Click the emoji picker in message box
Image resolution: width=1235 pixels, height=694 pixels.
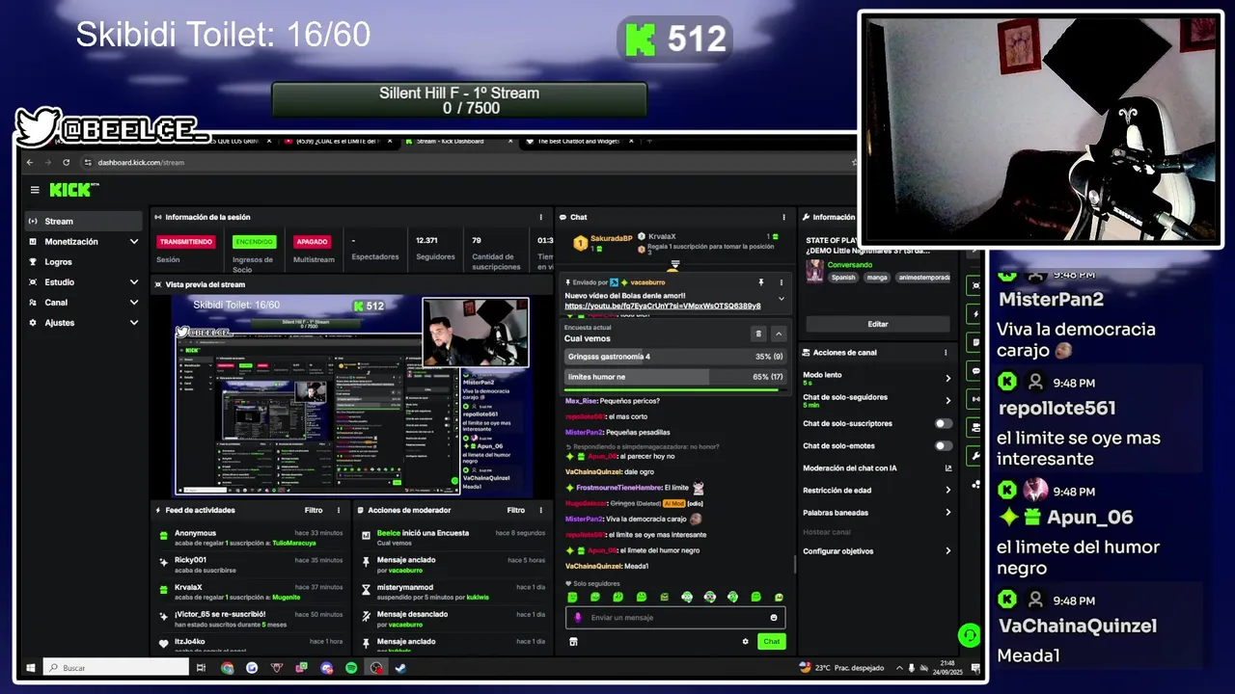tap(774, 618)
